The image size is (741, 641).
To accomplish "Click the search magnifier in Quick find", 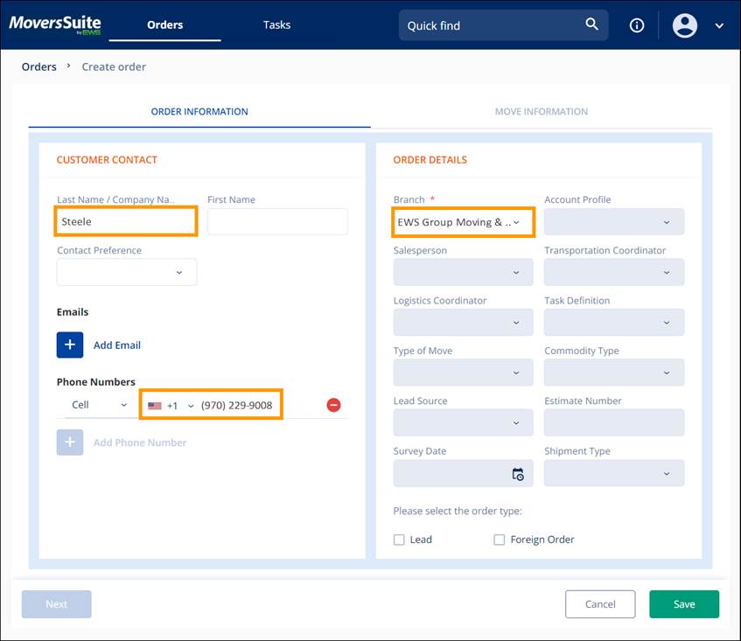I will 591,24.
